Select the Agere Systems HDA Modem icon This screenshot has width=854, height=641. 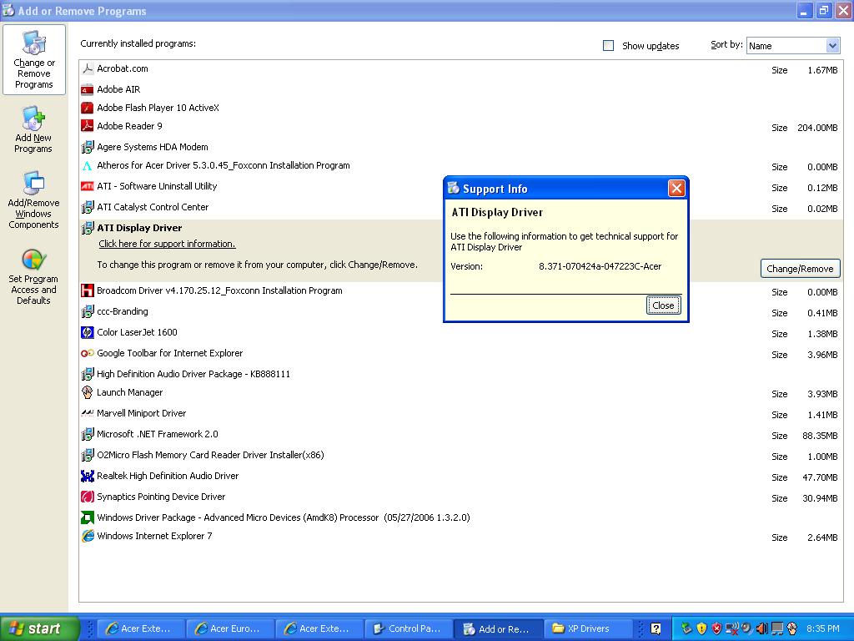click(87, 147)
